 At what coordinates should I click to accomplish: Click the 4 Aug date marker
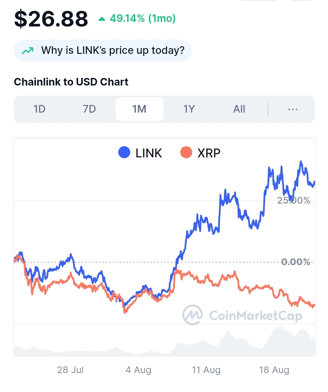pyautogui.click(x=138, y=370)
